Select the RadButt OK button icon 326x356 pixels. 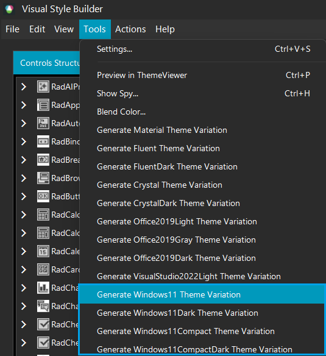[x=43, y=196]
